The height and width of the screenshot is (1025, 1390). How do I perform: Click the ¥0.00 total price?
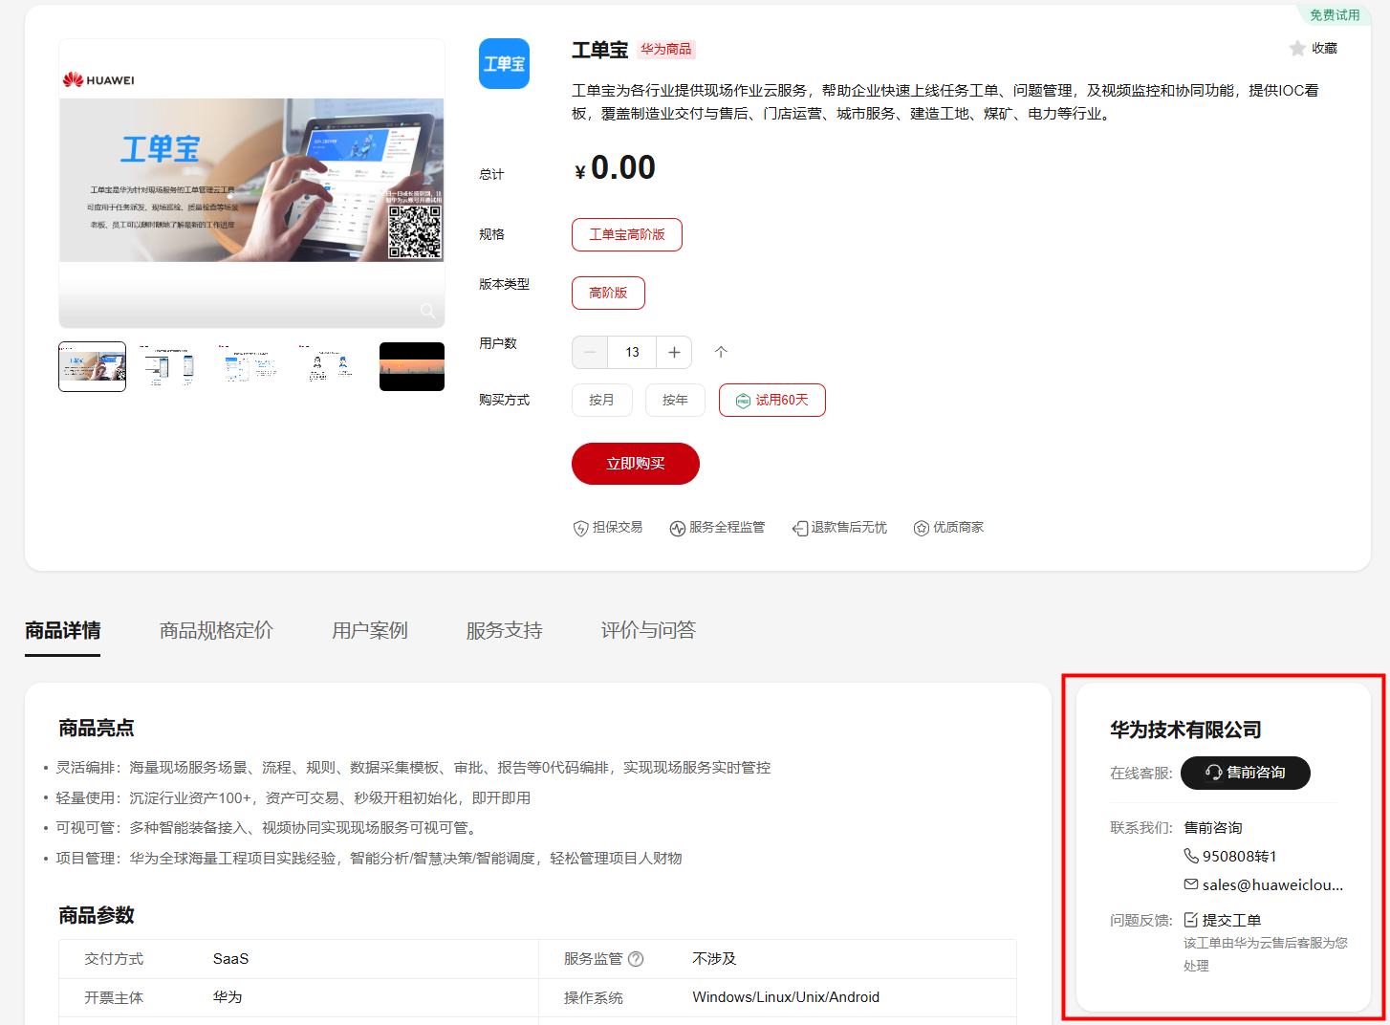point(615,168)
